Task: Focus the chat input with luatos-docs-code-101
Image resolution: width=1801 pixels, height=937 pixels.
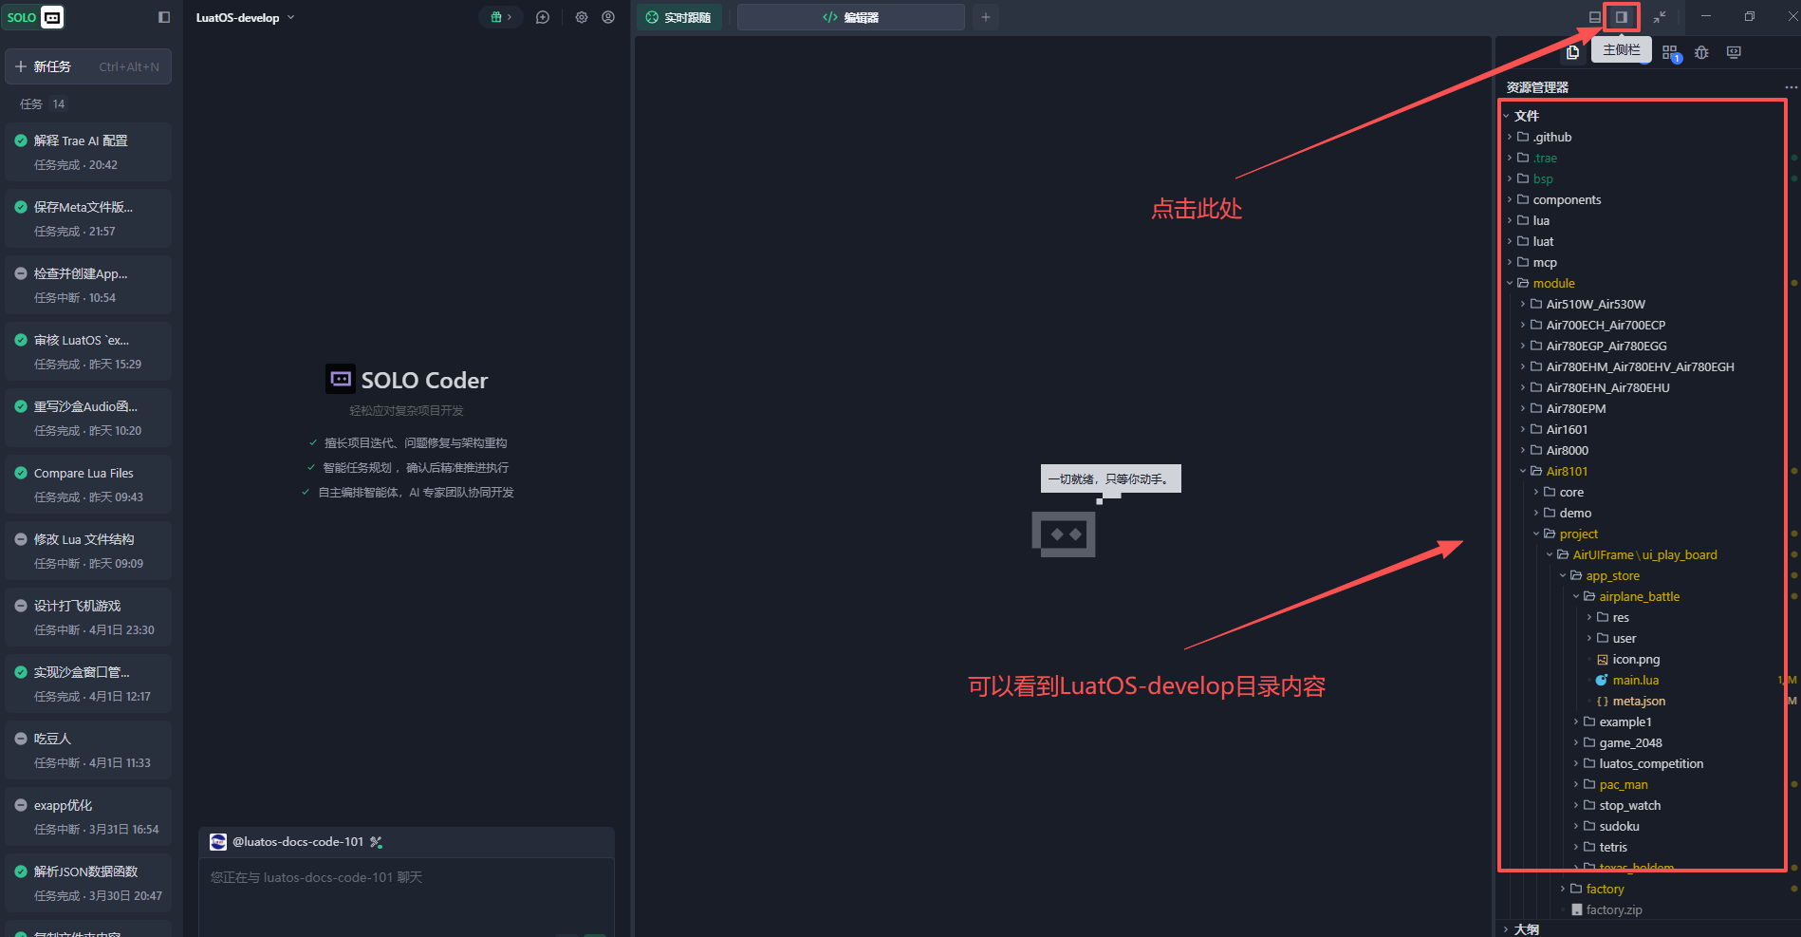Action: click(x=406, y=897)
